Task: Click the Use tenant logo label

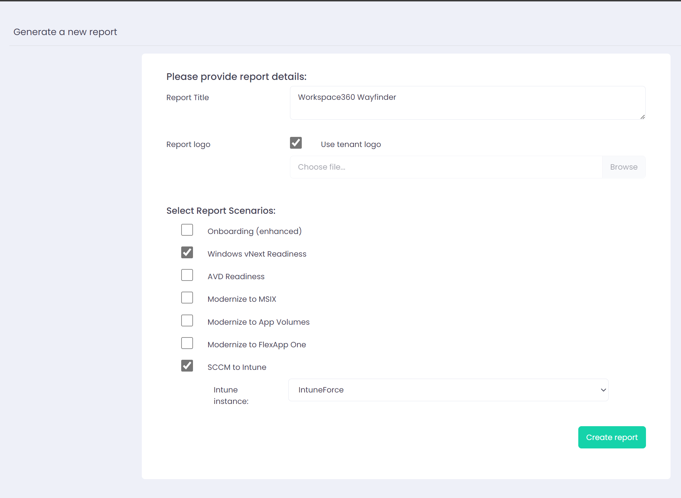Action: click(351, 144)
